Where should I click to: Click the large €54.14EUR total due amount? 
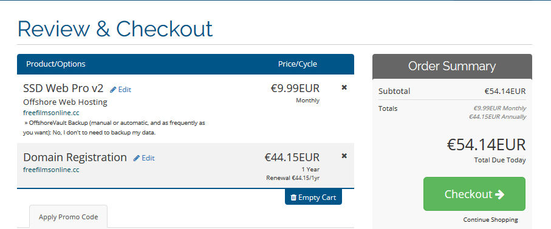coord(486,145)
